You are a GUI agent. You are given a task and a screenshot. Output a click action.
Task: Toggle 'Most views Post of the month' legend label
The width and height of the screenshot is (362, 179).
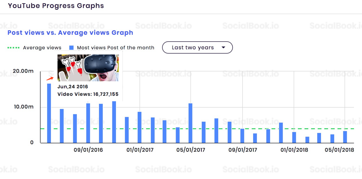[116, 47]
